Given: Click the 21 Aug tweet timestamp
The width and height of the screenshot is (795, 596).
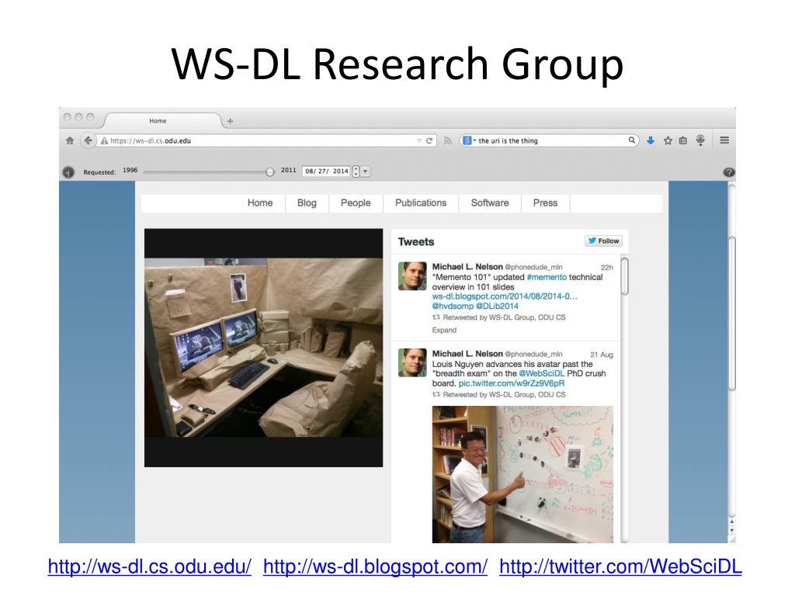Looking at the screenshot, I should pyautogui.click(x=602, y=355).
